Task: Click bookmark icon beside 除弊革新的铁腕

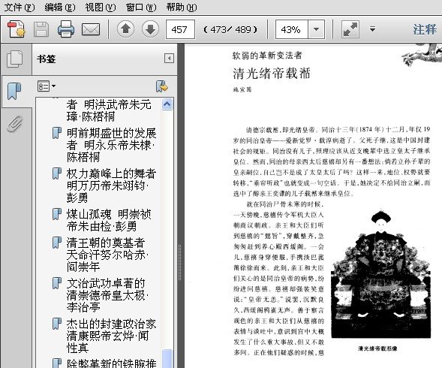Action: (x=57, y=363)
